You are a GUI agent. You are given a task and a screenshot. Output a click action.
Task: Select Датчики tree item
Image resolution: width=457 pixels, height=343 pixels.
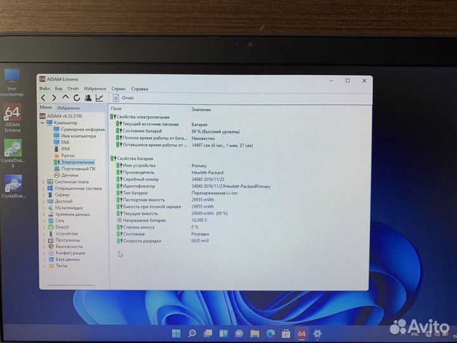click(x=66, y=175)
